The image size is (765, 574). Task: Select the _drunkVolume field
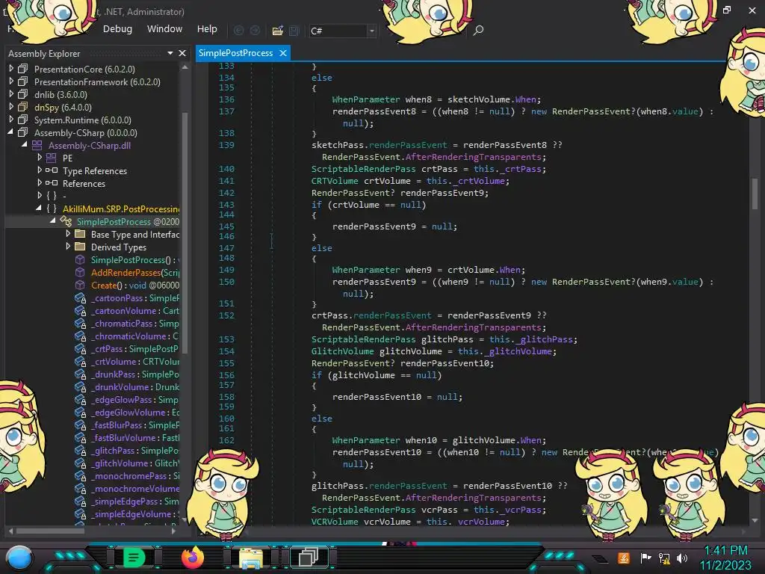135,386
